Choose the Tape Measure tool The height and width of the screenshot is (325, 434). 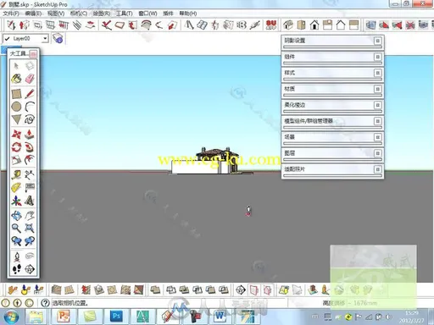pyautogui.click(x=16, y=174)
